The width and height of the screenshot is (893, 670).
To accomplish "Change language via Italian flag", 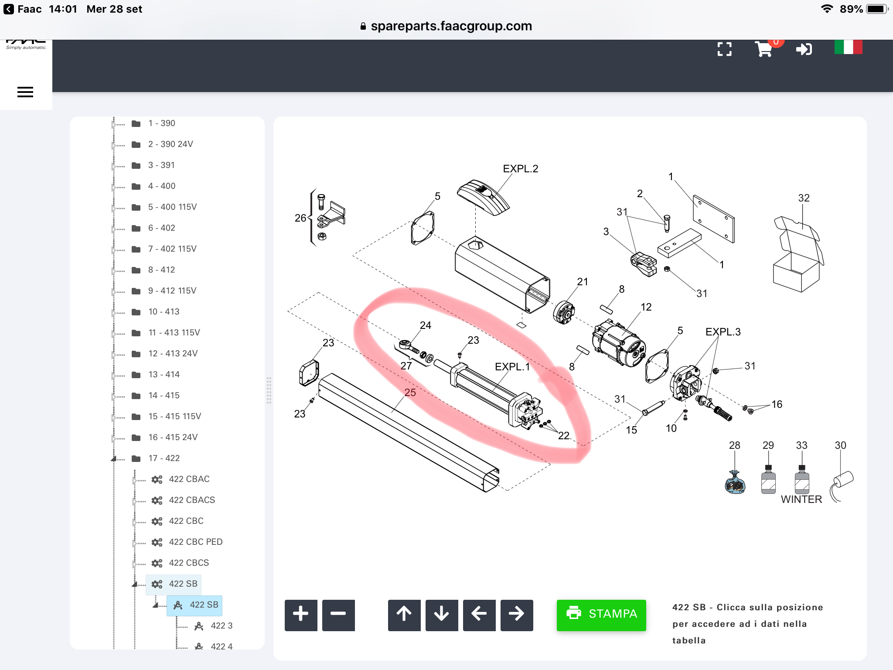I will (x=848, y=47).
